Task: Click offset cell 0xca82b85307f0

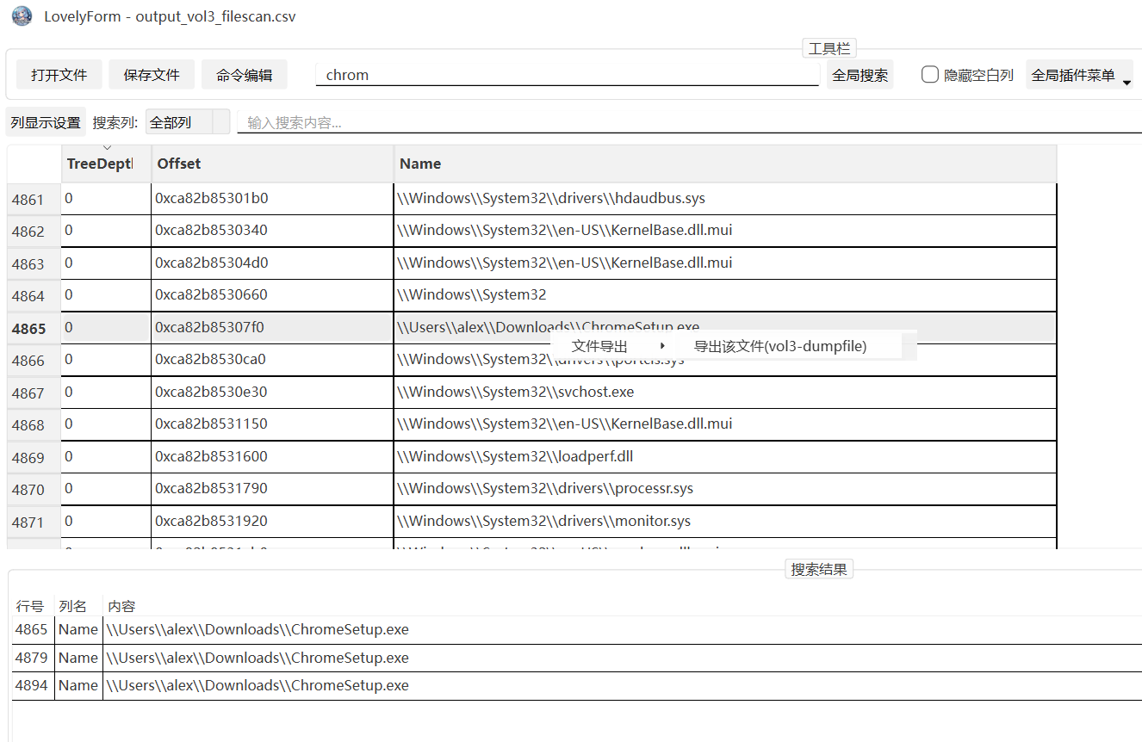Action: [x=272, y=327]
